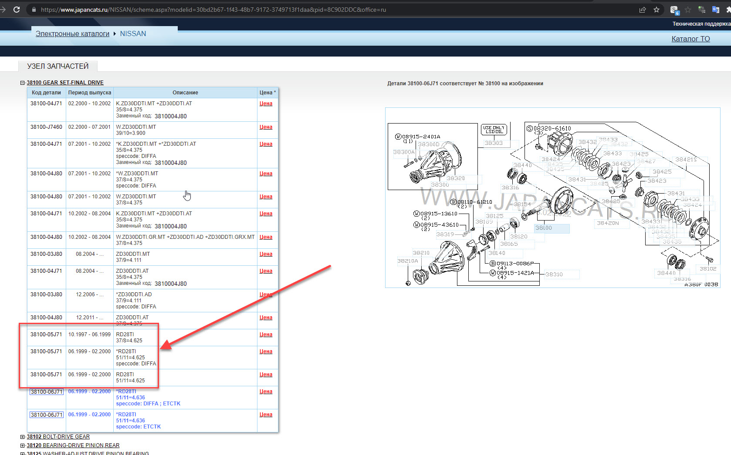Image resolution: width=731 pixels, height=455 pixels.
Task: Reload the page with the refresh icon
Action: [x=17, y=10]
